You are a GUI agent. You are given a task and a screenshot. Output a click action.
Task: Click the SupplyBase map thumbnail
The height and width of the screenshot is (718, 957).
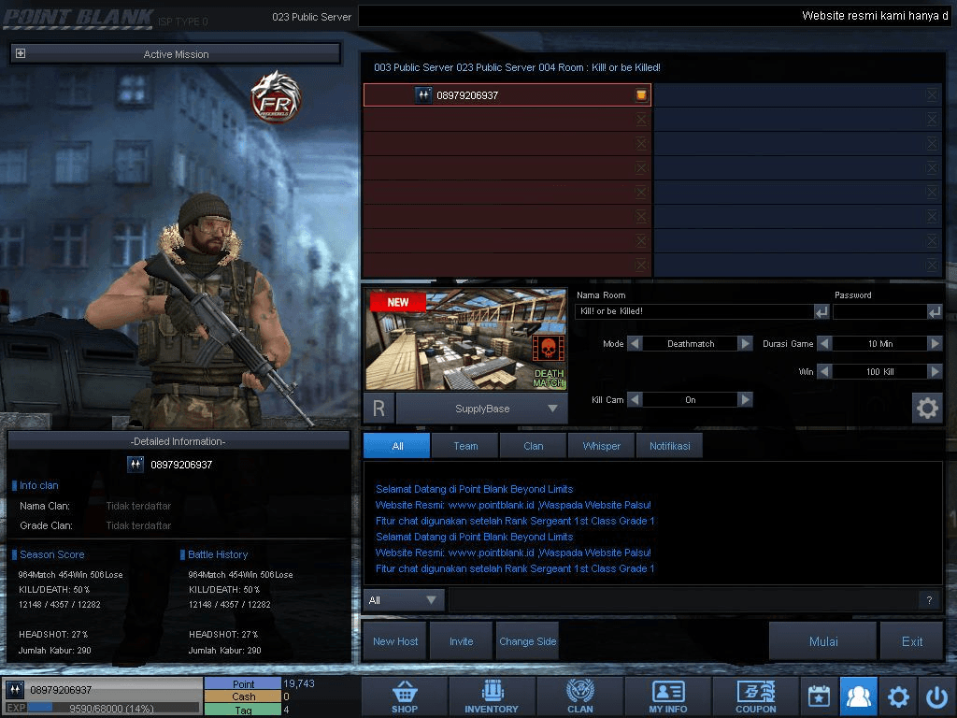pos(466,339)
